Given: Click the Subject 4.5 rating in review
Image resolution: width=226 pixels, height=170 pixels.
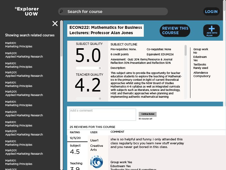Looking at the screenshot, I should coord(75,149).
